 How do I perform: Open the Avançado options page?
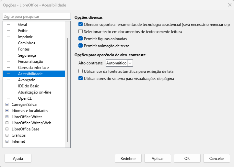[x=27, y=80]
